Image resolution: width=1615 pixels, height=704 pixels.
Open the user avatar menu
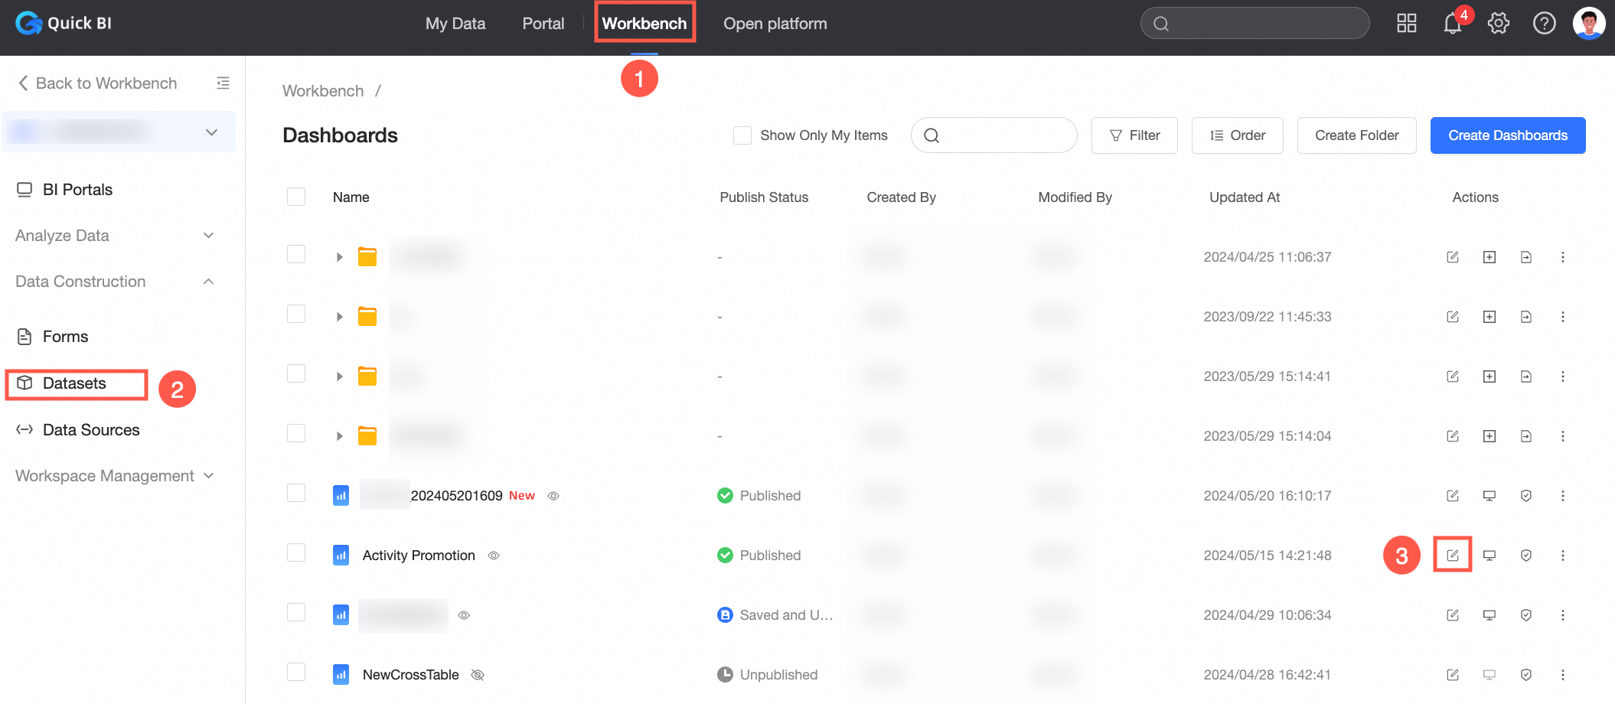pyautogui.click(x=1589, y=23)
